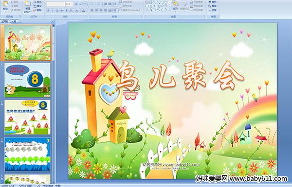This screenshot has width=292, height=187.
Task: Click the clear formatting icon
Action: coord(86,4)
